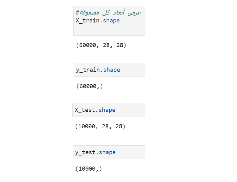Click the word shape after X_train
The width and height of the screenshot is (237, 182).
(x=111, y=21)
